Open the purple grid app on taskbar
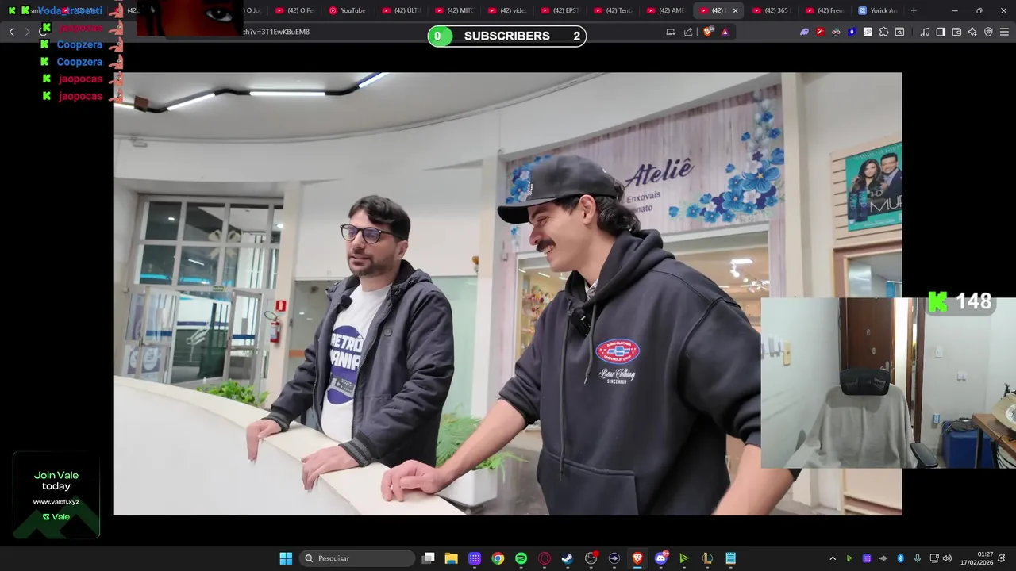This screenshot has width=1016, height=571. pyautogui.click(x=475, y=558)
